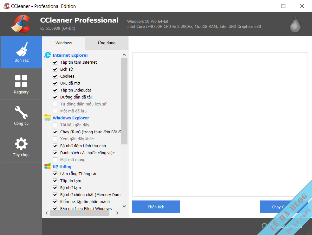Screen dimensions: 312x235
Task: Switch to the Windows tab
Action: pyautogui.click(x=64, y=43)
